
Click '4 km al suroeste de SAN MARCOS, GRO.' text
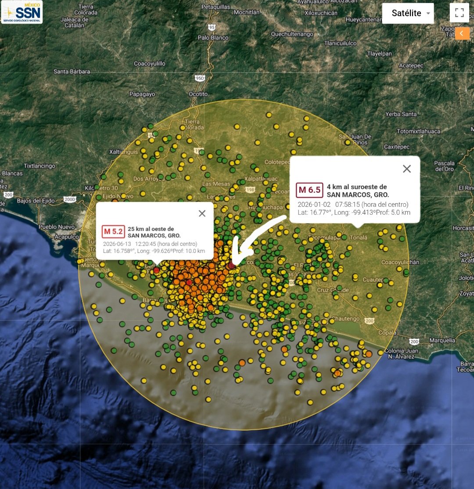(x=358, y=191)
